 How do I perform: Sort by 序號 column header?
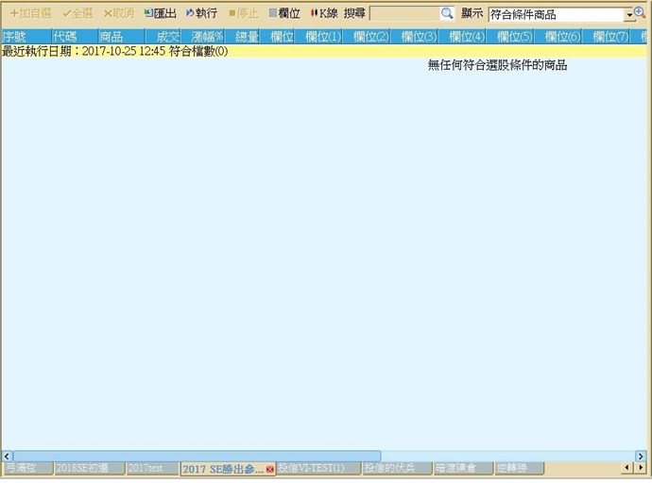pyautogui.click(x=26, y=37)
